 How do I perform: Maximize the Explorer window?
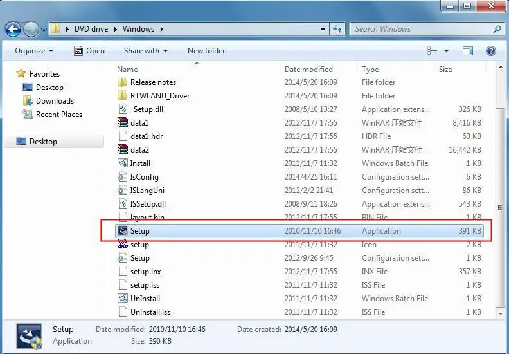tap(467, 6)
